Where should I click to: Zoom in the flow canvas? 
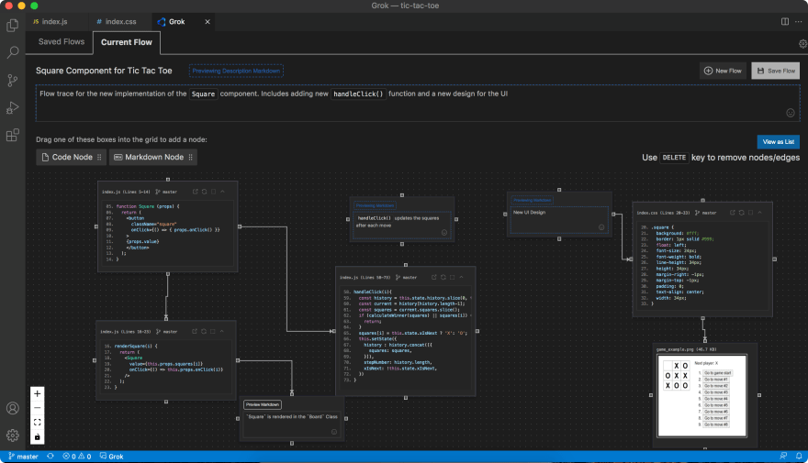coord(37,393)
